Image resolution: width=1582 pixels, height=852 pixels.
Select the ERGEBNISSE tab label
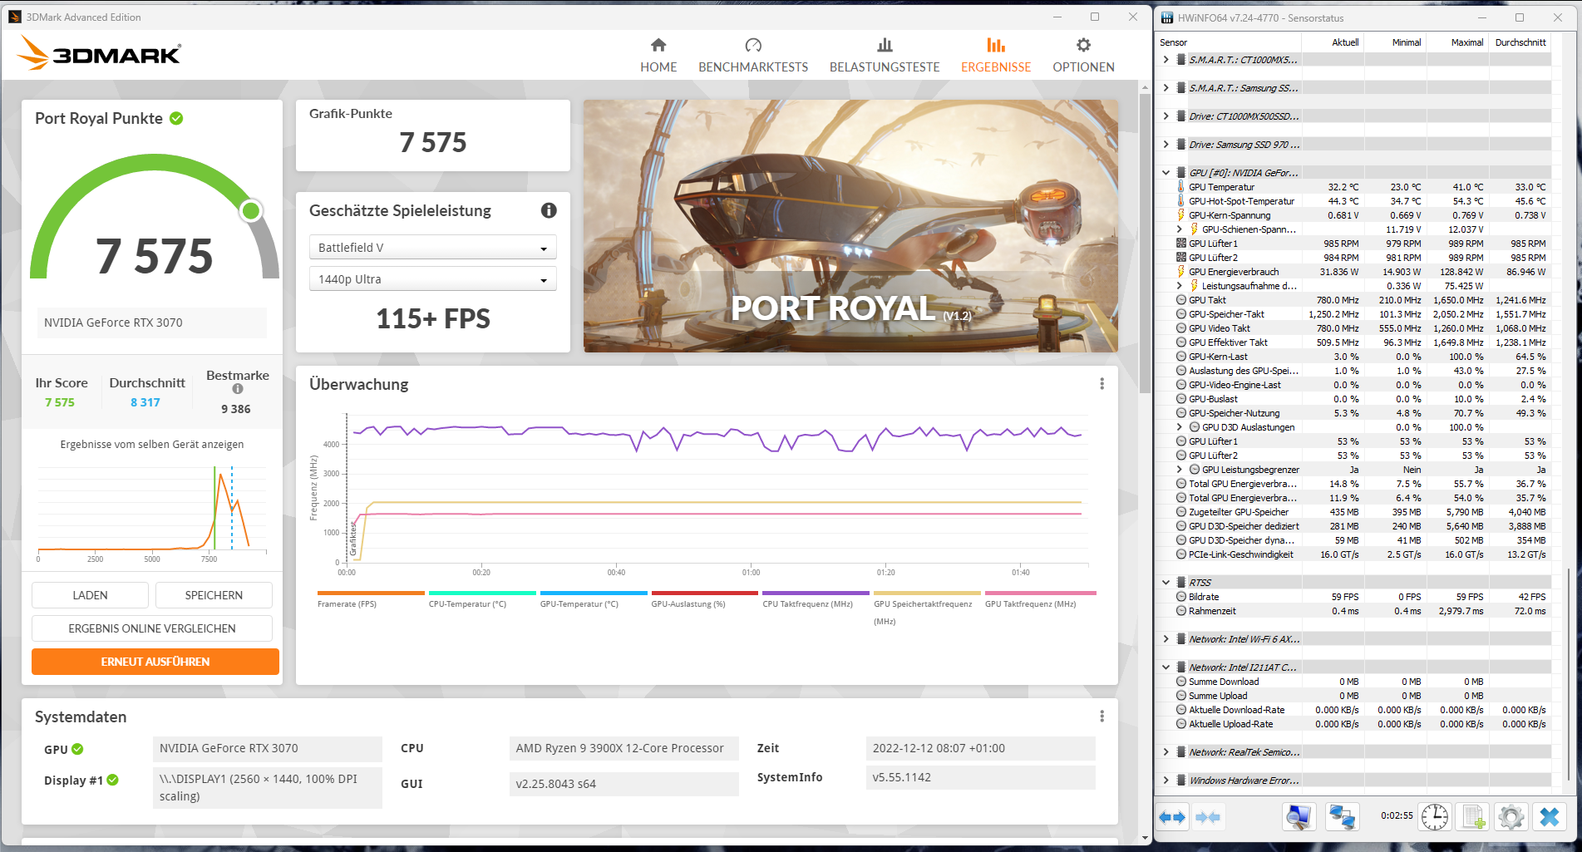(x=996, y=67)
